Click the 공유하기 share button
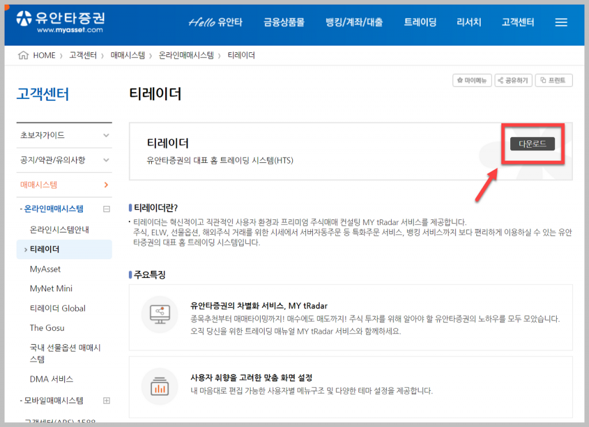The image size is (589, 427). coord(513,80)
